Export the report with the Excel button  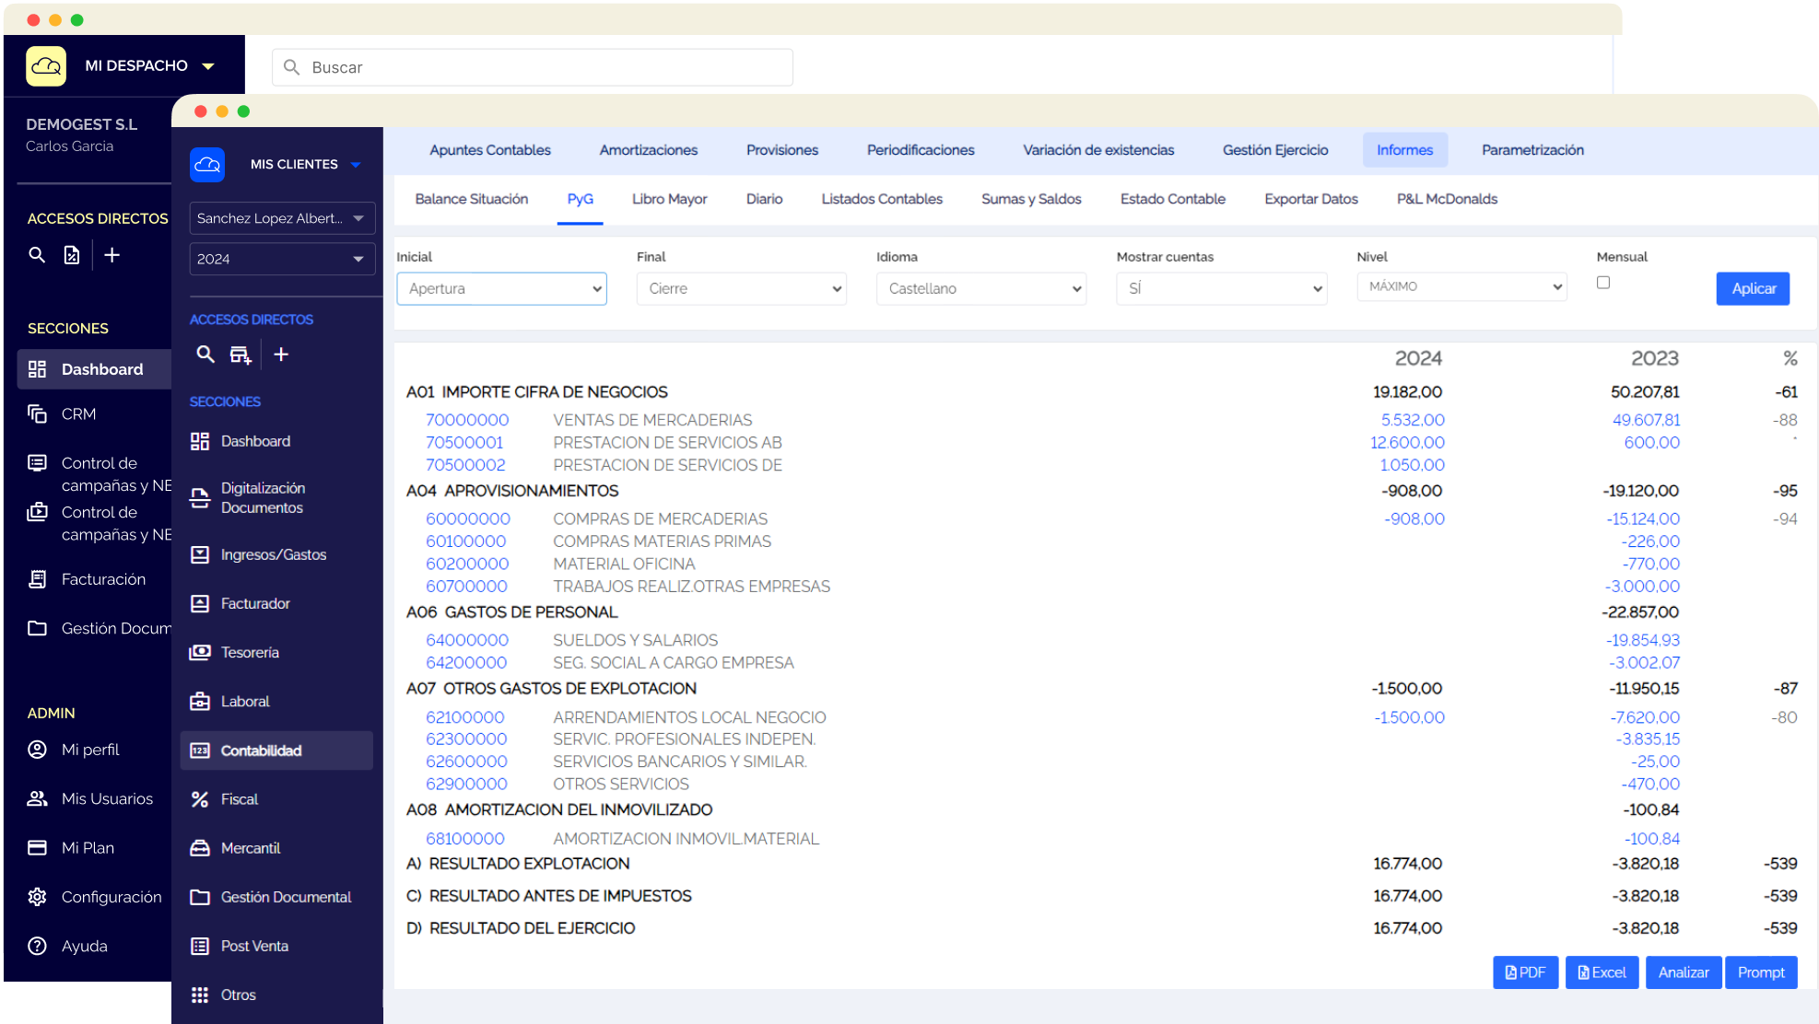click(x=1602, y=972)
